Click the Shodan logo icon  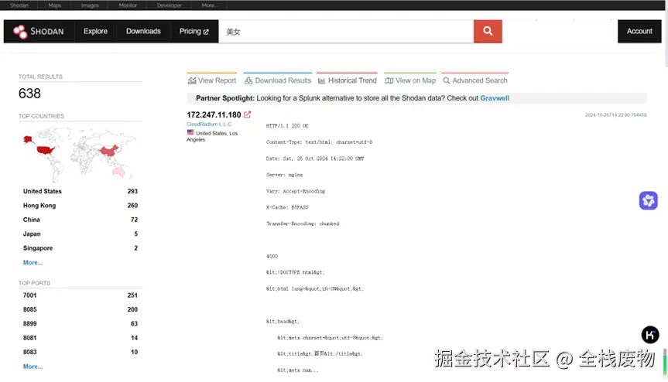20,32
